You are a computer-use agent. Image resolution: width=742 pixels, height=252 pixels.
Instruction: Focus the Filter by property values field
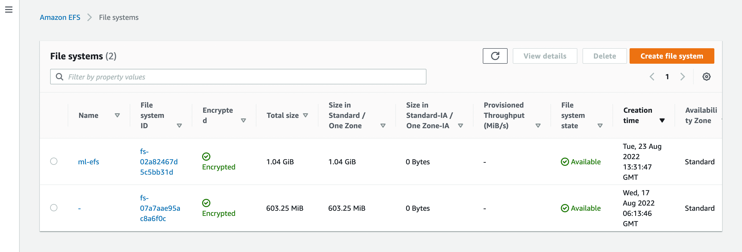click(x=238, y=77)
